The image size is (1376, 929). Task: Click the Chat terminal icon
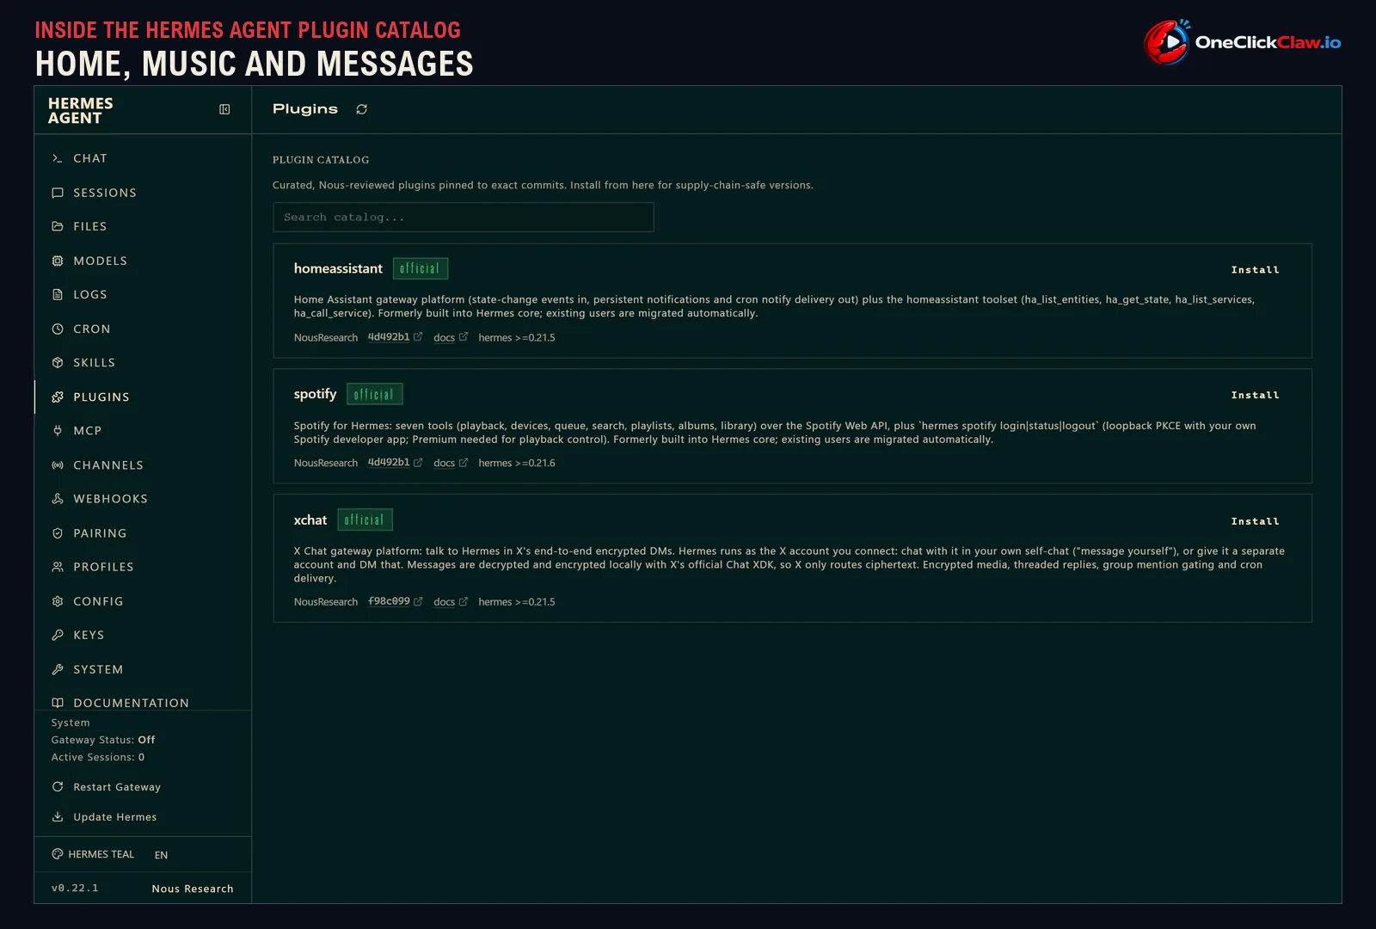click(x=58, y=158)
